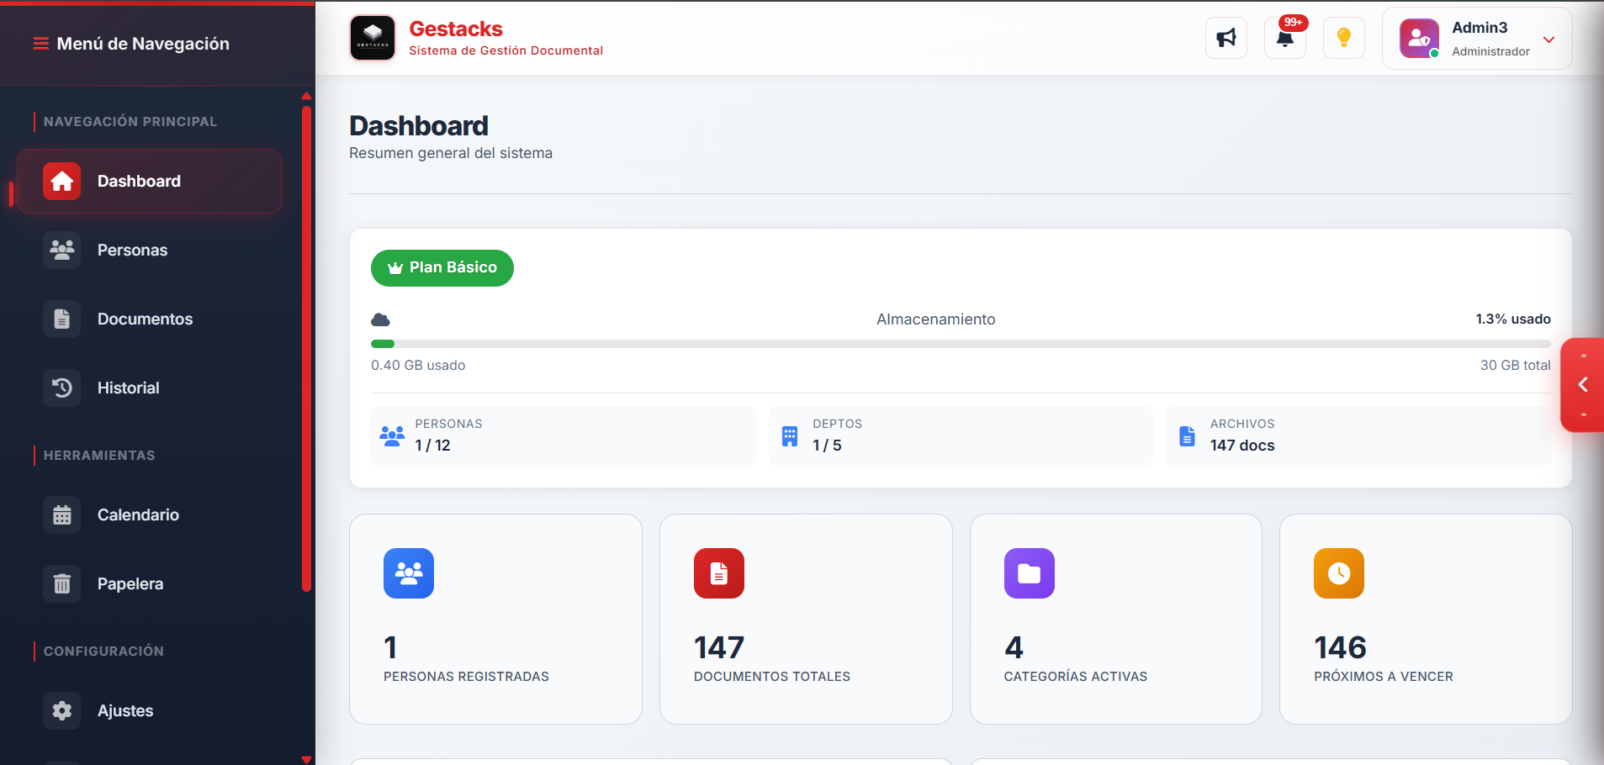Click the storage cloud icon
Screen dimensions: 1604x765
pyautogui.click(x=380, y=319)
